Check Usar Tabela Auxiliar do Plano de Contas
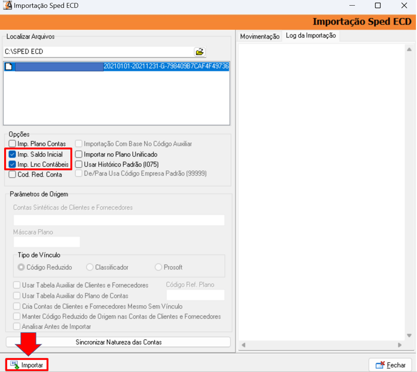The width and height of the screenshot is (417, 372). tap(17, 295)
